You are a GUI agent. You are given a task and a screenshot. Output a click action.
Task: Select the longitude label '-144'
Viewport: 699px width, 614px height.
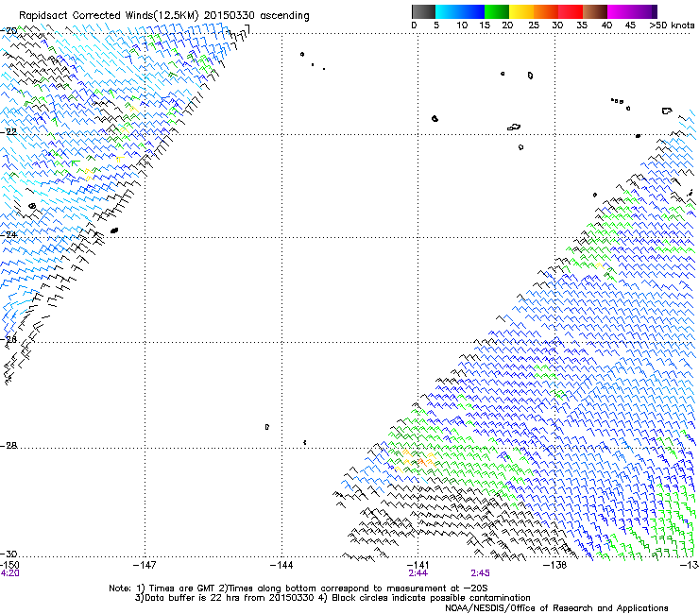(281, 565)
